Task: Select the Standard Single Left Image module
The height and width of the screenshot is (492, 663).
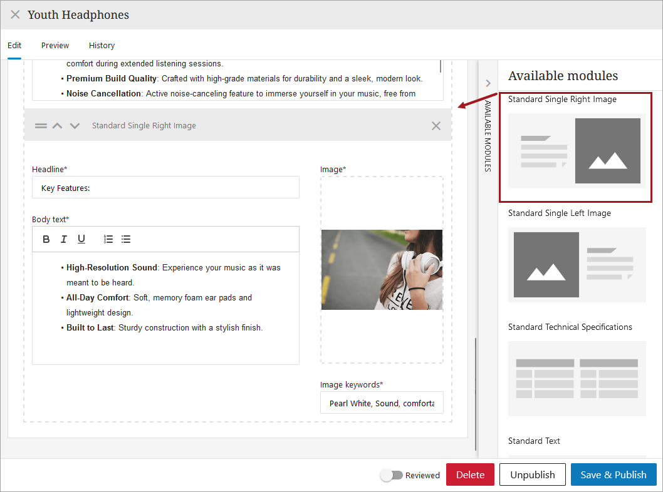Action: [577, 264]
